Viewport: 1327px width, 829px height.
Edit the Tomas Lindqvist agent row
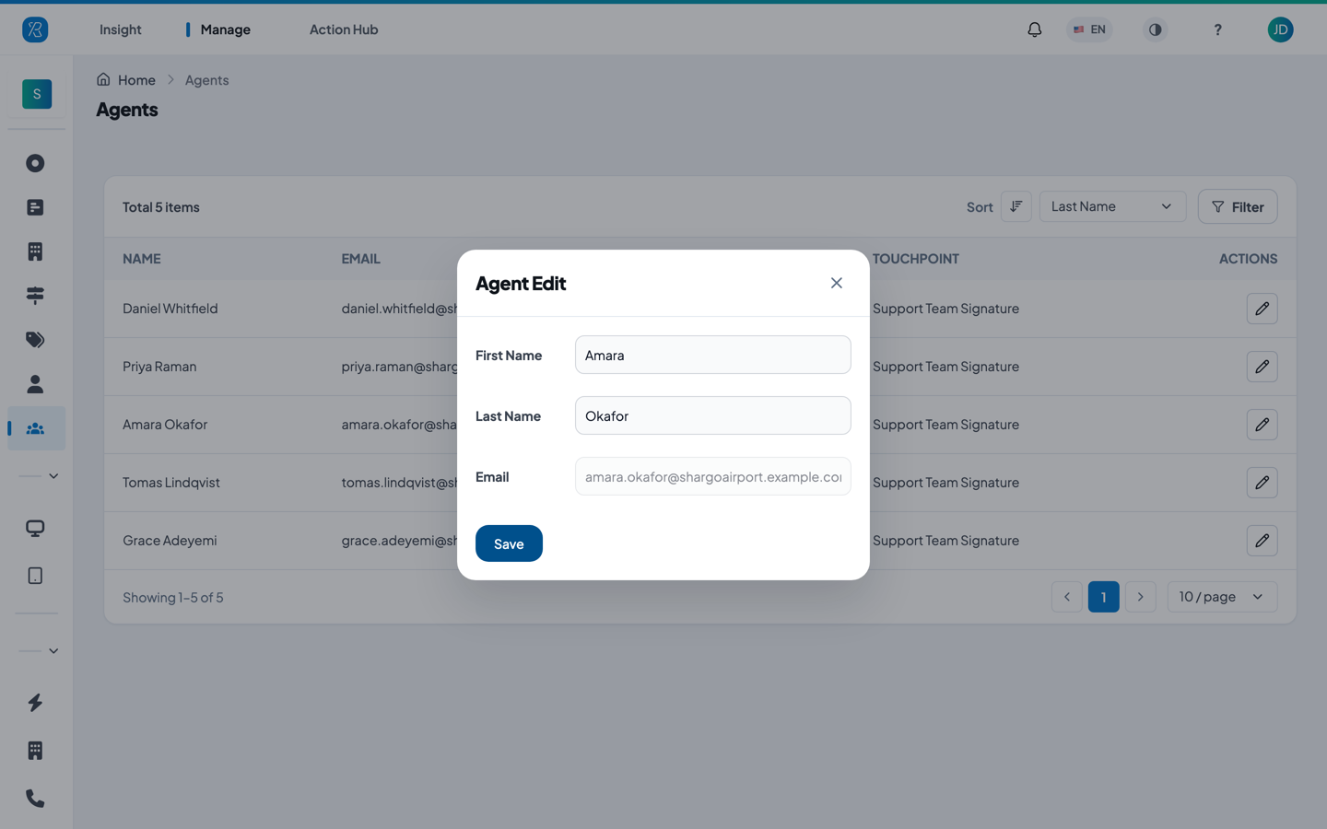click(1262, 483)
